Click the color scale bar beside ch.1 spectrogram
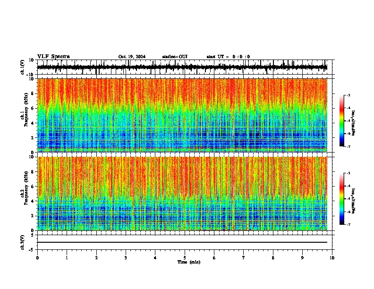The width and height of the screenshot is (374, 289). click(342, 121)
